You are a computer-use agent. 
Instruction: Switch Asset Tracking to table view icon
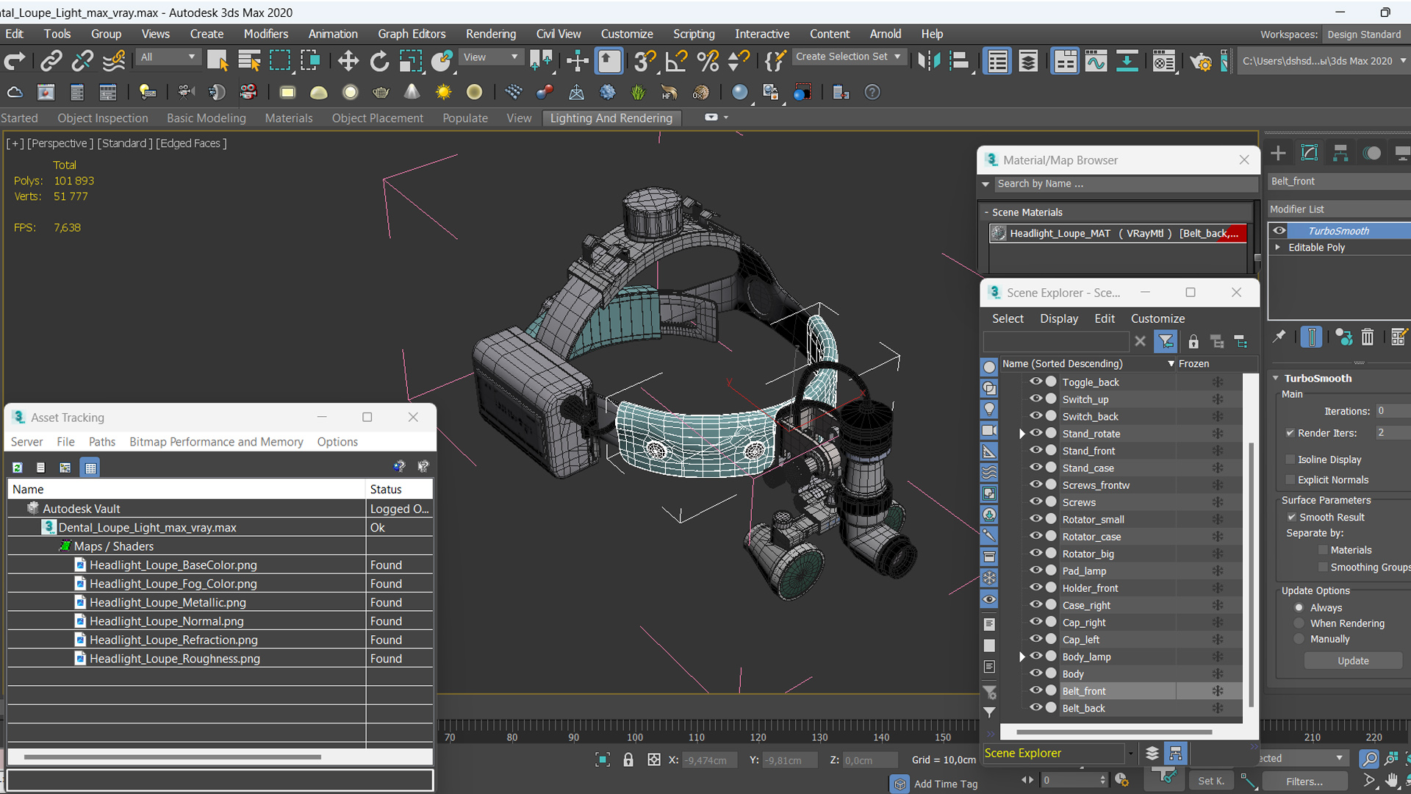90,468
